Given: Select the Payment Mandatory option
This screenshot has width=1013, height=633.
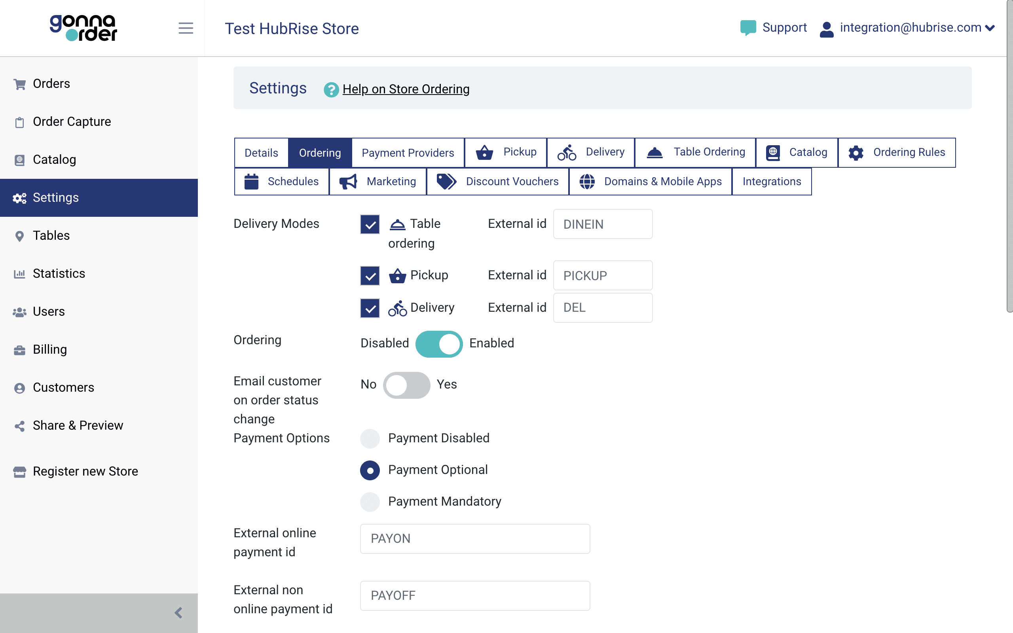Looking at the screenshot, I should coord(370,502).
